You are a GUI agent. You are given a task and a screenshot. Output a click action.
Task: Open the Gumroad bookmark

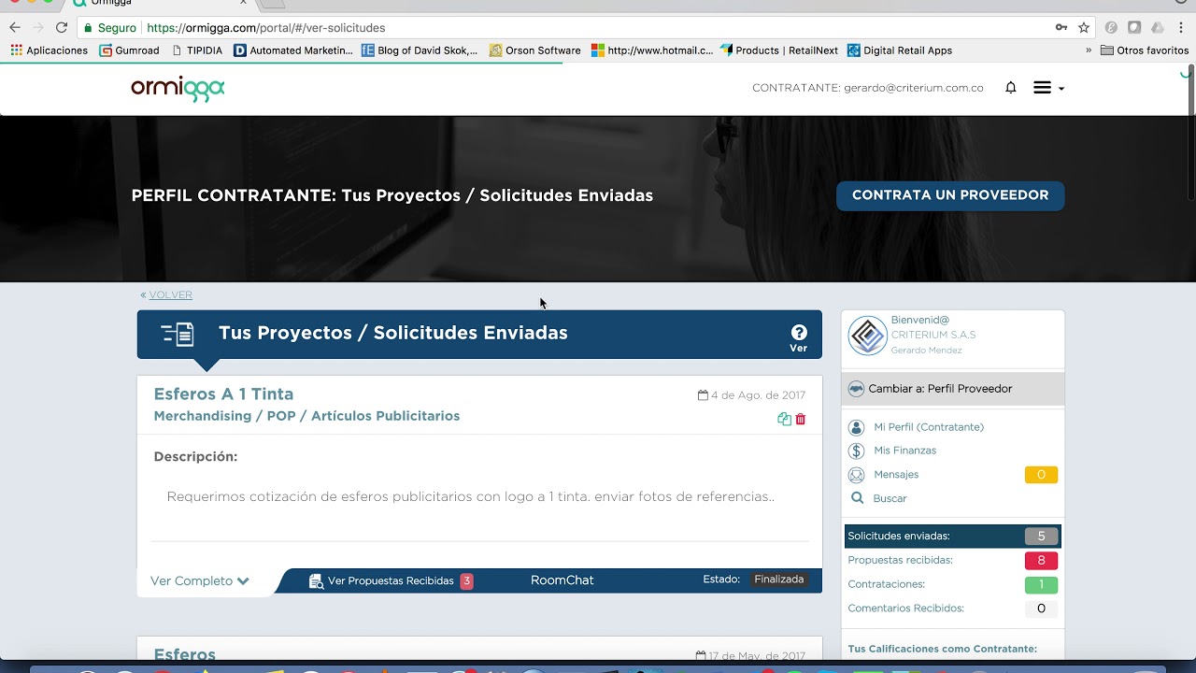[130, 50]
